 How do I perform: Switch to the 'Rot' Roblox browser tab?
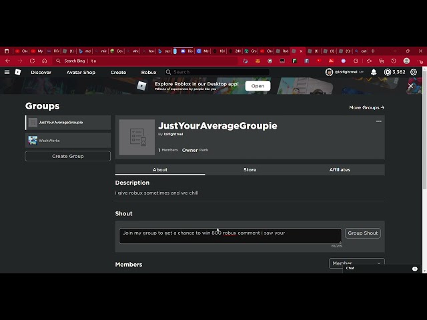pyautogui.click(x=282, y=51)
